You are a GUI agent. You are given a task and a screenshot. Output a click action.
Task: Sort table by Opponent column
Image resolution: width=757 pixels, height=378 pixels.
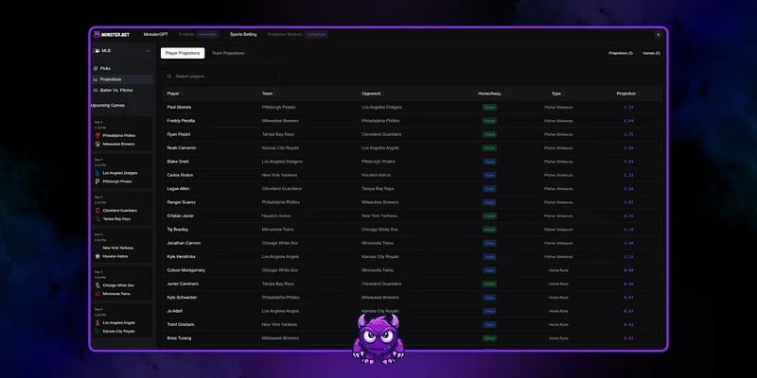click(x=373, y=94)
